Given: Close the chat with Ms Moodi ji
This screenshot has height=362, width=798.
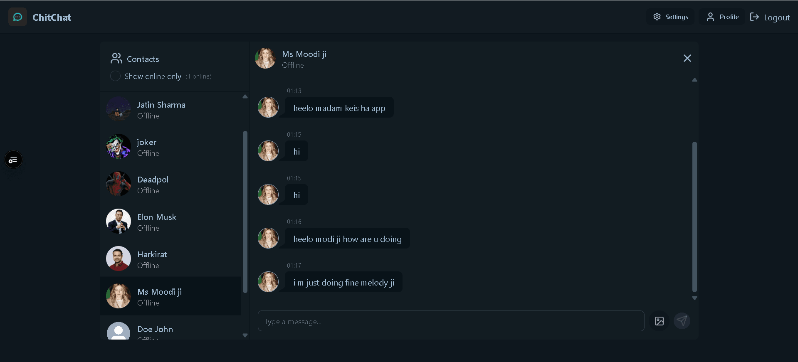Looking at the screenshot, I should (x=687, y=58).
